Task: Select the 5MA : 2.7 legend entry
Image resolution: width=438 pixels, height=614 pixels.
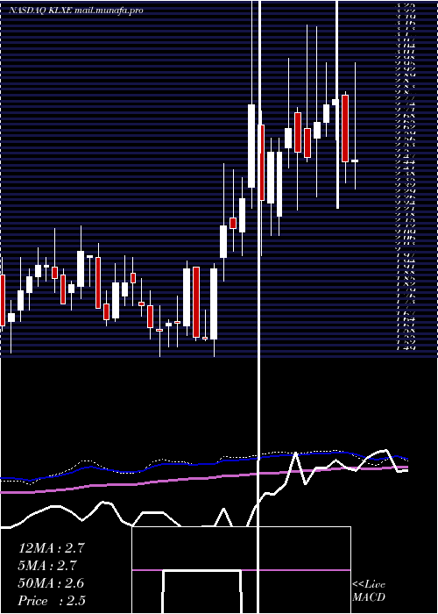Action: coord(47,566)
